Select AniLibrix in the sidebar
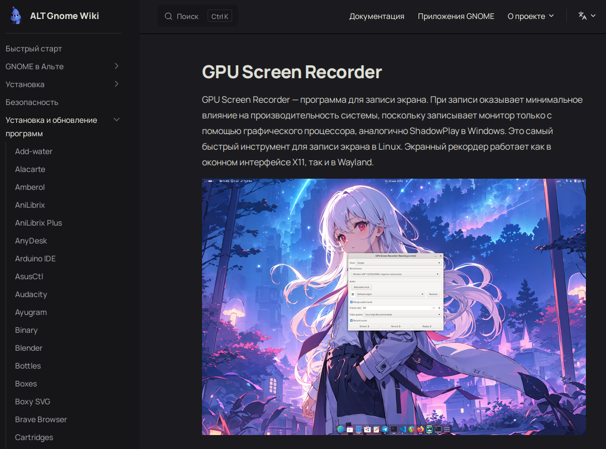 click(30, 205)
